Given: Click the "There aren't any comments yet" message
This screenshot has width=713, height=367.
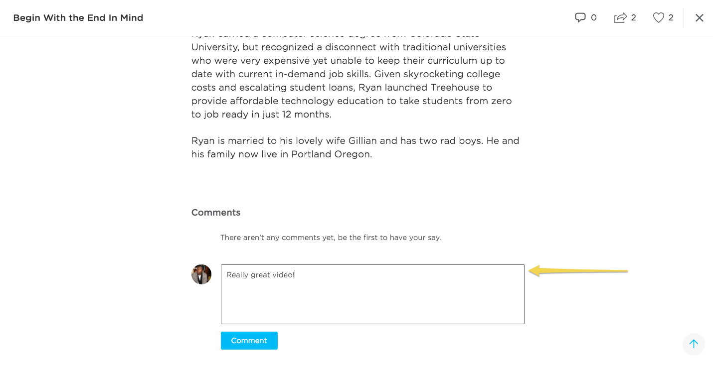Looking at the screenshot, I should [x=331, y=238].
